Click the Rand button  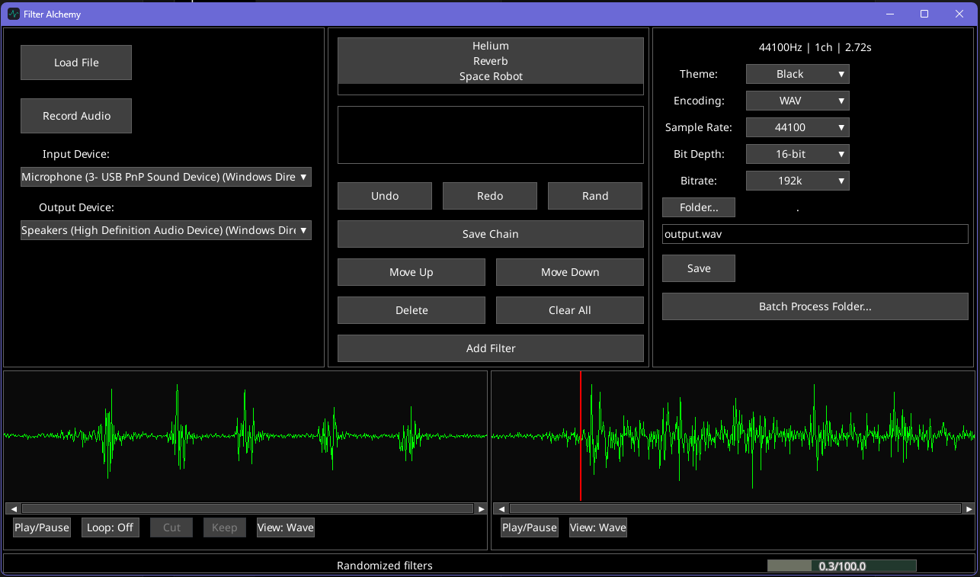coord(595,196)
